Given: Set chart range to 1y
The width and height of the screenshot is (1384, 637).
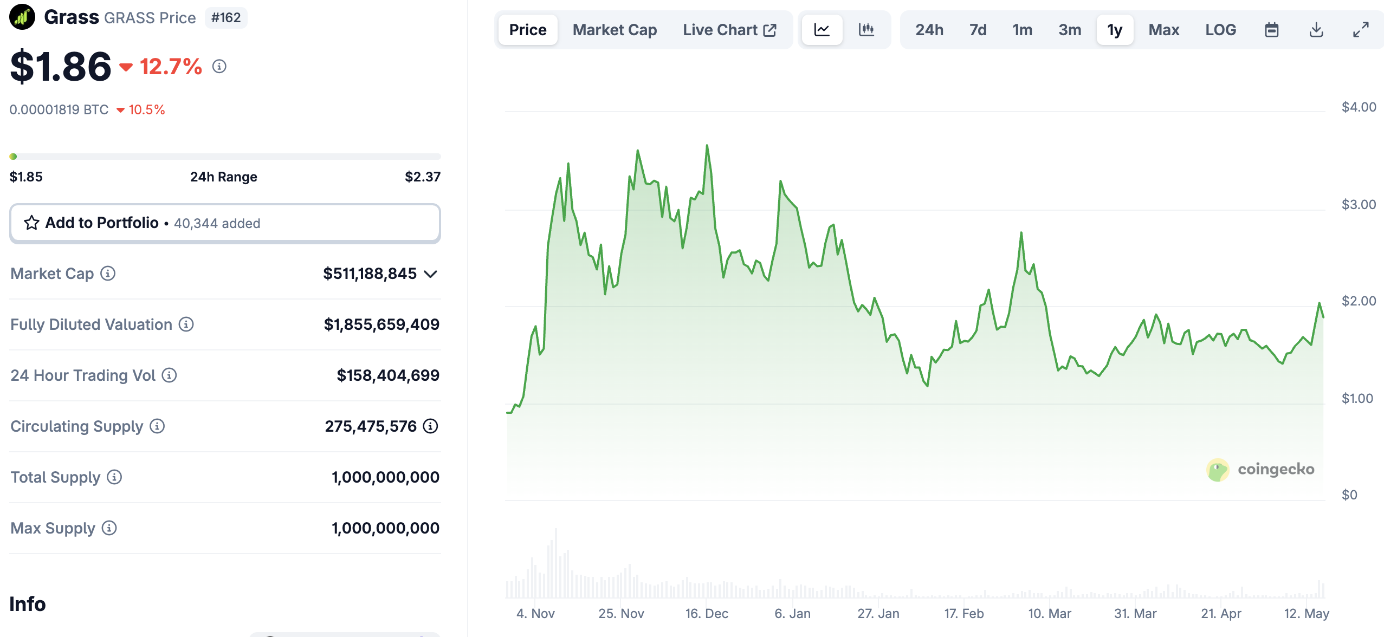Looking at the screenshot, I should [1115, 30].
